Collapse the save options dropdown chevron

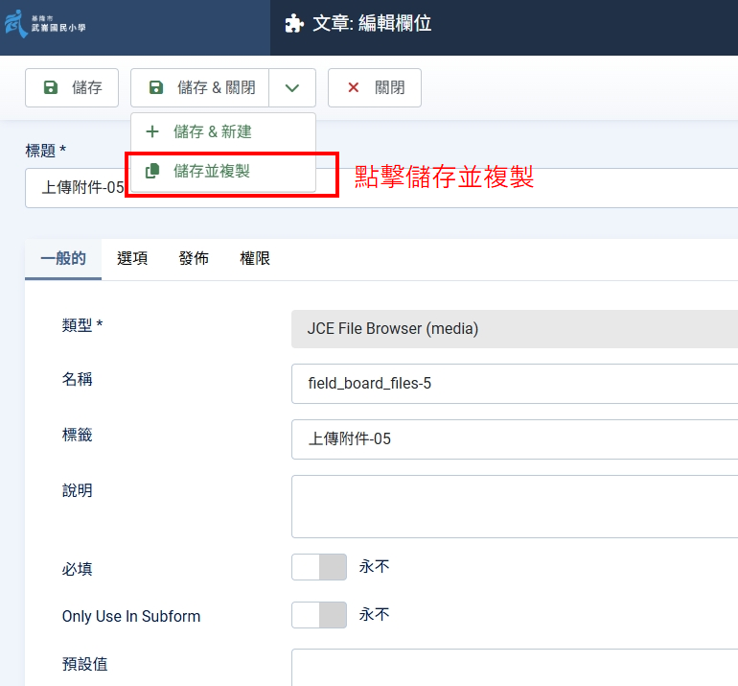click(292, 87)
